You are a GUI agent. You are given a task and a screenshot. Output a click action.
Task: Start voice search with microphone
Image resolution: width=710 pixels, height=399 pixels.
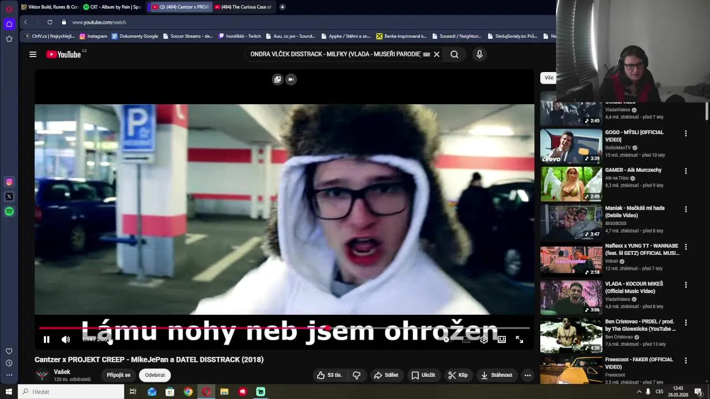[x=479, y=54]
